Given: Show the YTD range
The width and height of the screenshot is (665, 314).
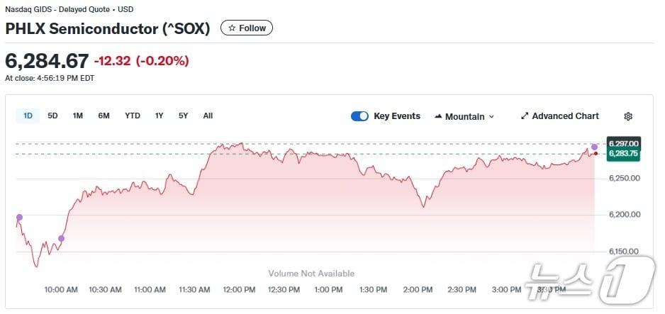Looking at the screenshot, I should point(133,116).
